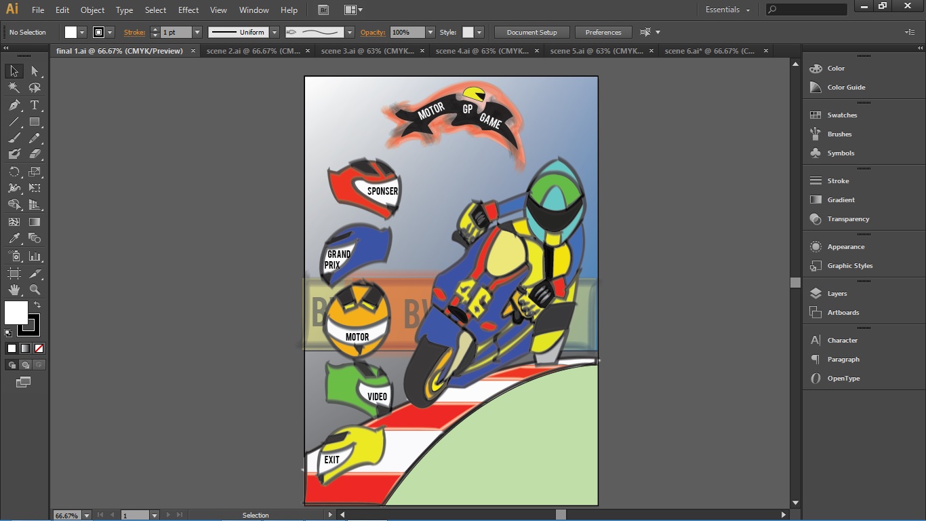Click the Preferences button
The height and width of the screenshot is (521, 926).
coord(603,33)
